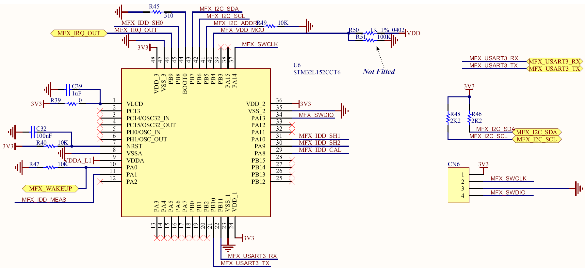Select capacitor C39 symbol (1uF)
Image resolution: width=587 pixels, height=270 pixels.
point(68,90)
